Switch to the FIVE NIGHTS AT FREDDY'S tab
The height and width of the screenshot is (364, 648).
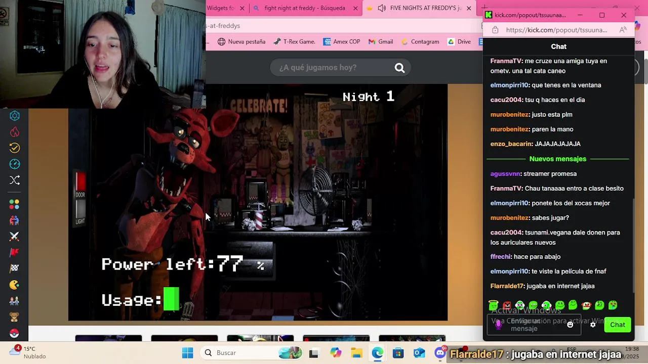pos(420,8)
